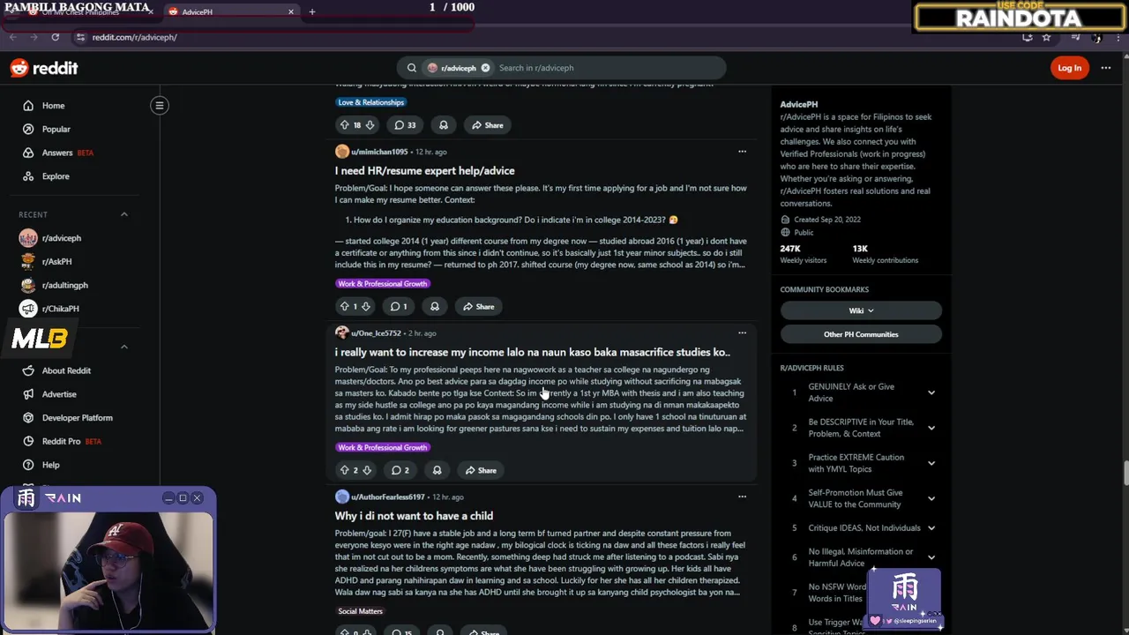Downvote the HR/resume post
Screen dimensions: 1129x635
365,306
